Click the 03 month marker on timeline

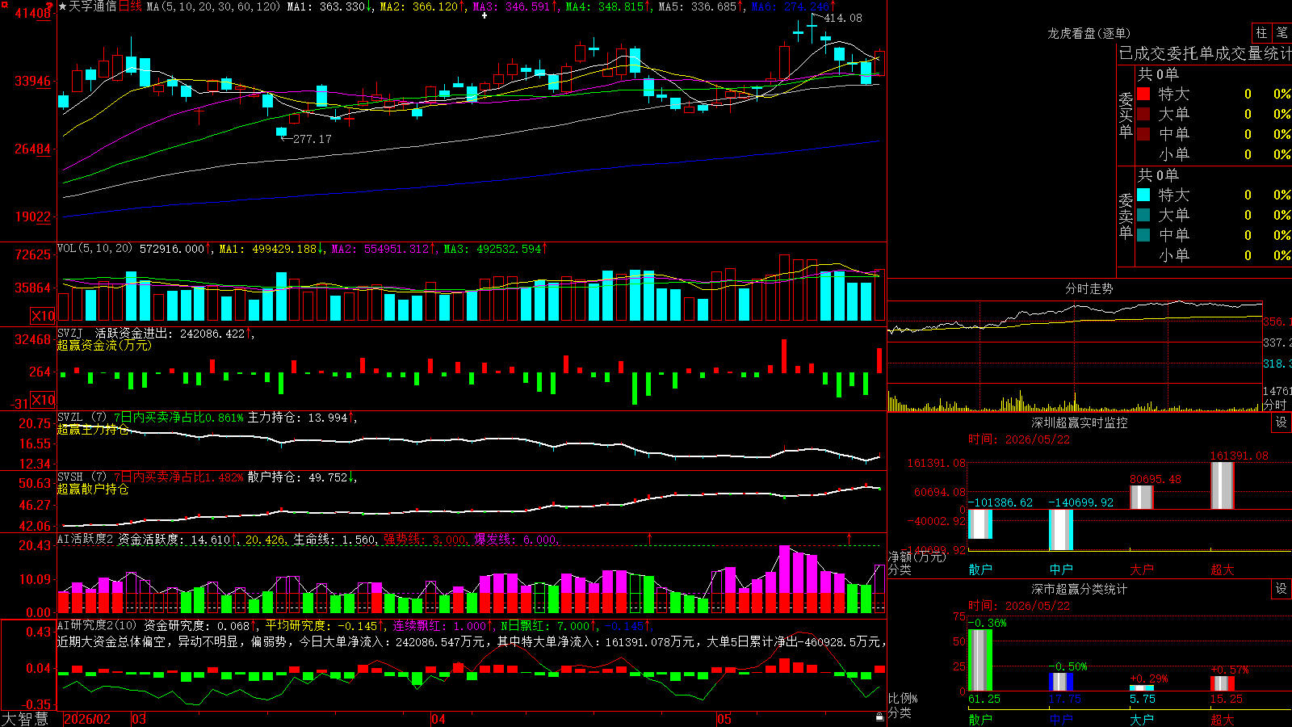(139, 719)
